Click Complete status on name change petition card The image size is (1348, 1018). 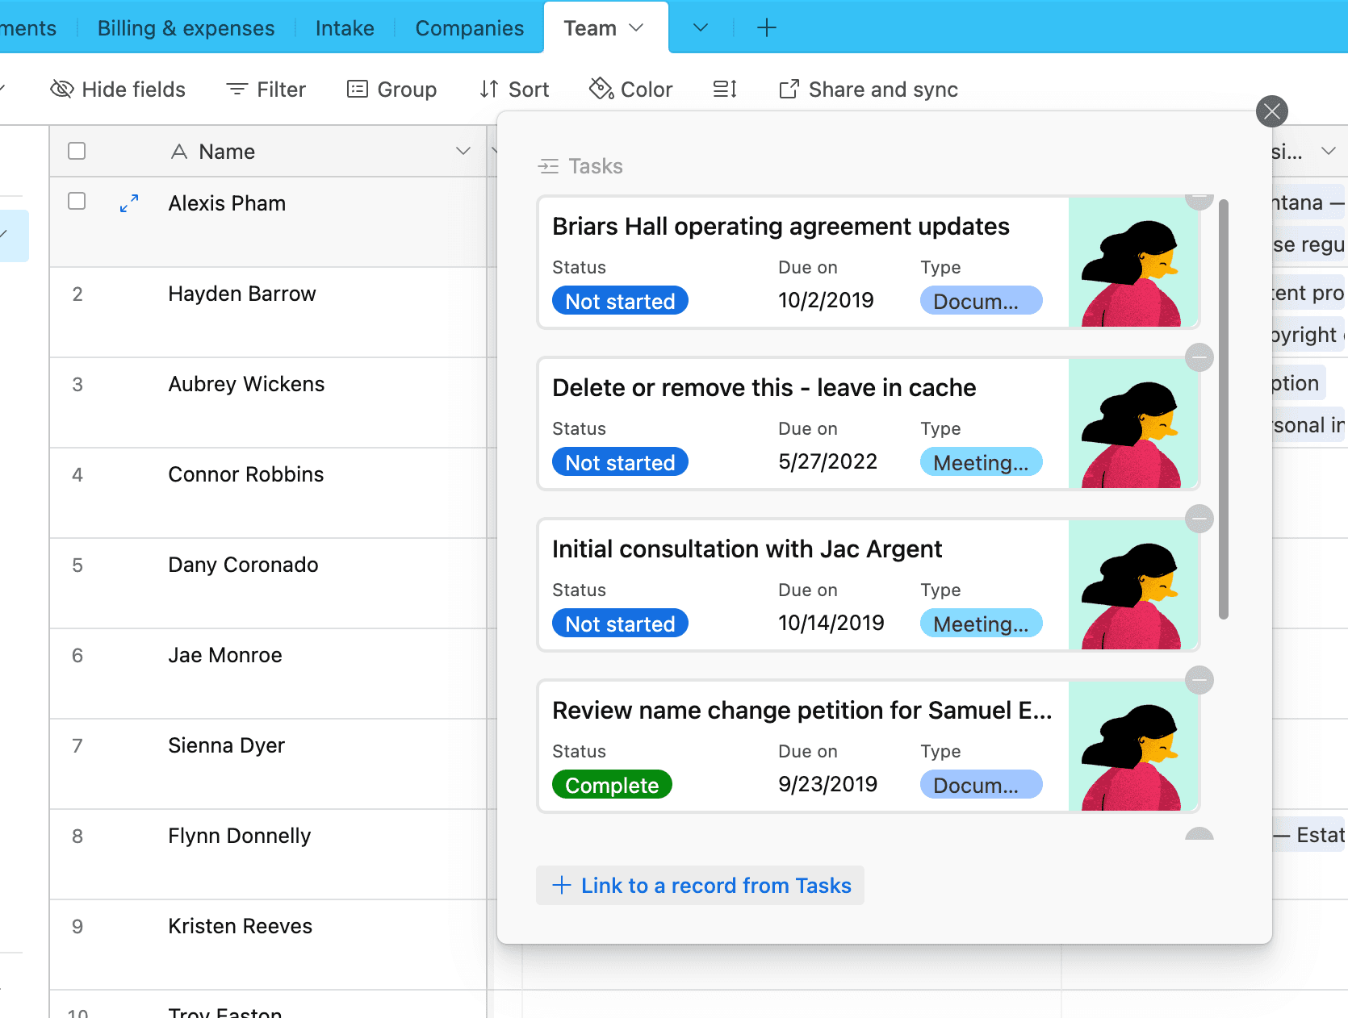pos(612,785)
